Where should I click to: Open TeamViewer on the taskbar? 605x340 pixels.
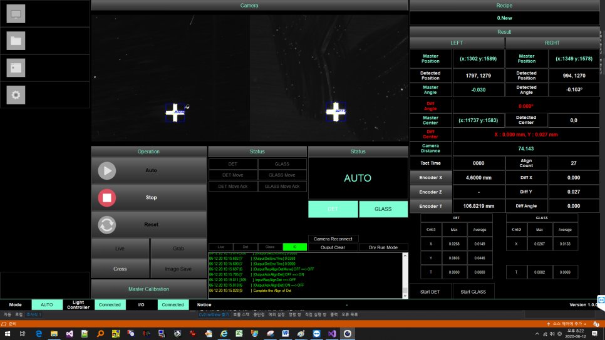click(316, 334)
